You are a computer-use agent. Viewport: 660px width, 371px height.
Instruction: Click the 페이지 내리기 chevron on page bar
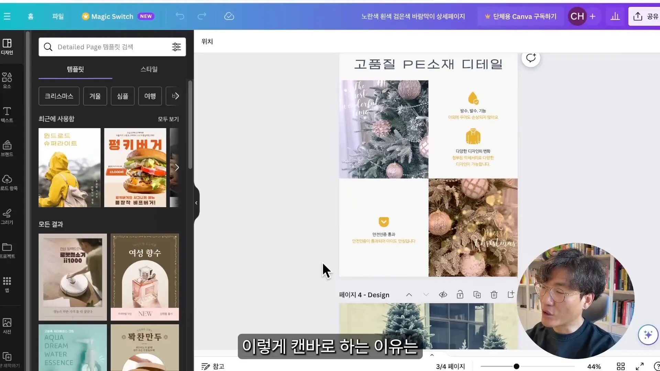point(426,294)
